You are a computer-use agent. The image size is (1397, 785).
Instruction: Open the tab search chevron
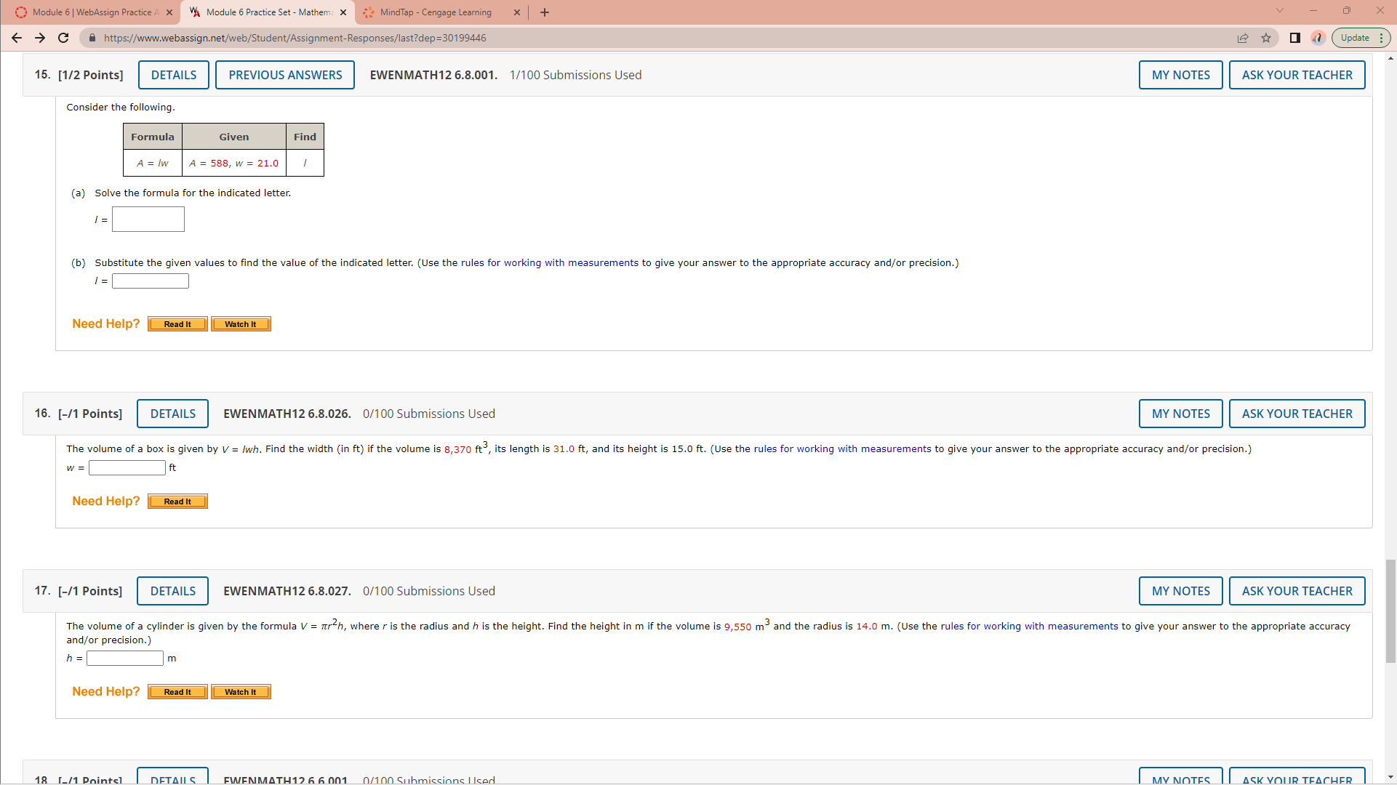[1280, 11]
